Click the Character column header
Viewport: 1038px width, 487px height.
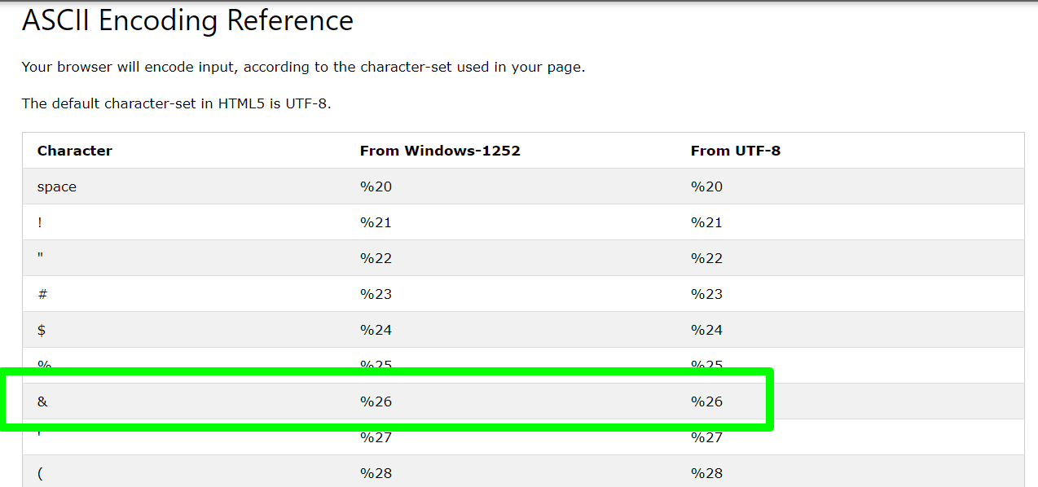pyautogui.click(x=75, y=151)
